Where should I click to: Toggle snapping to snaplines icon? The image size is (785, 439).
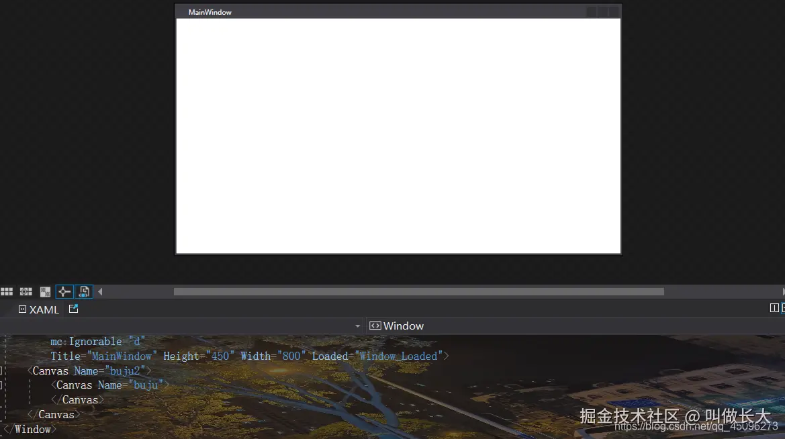(64, 291)
